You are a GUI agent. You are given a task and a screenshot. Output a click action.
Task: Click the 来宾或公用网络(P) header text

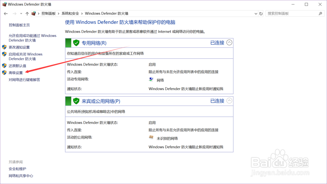[101, 101]
